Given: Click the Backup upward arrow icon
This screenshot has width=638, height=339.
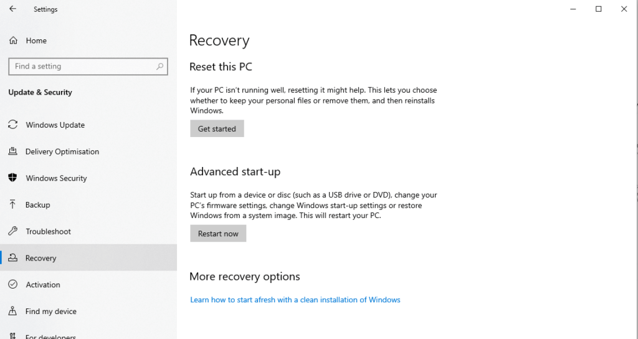Looking at the screenshot, I should (12, 204).
